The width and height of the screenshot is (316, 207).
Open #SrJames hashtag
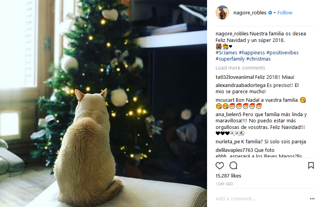[226, 53]
